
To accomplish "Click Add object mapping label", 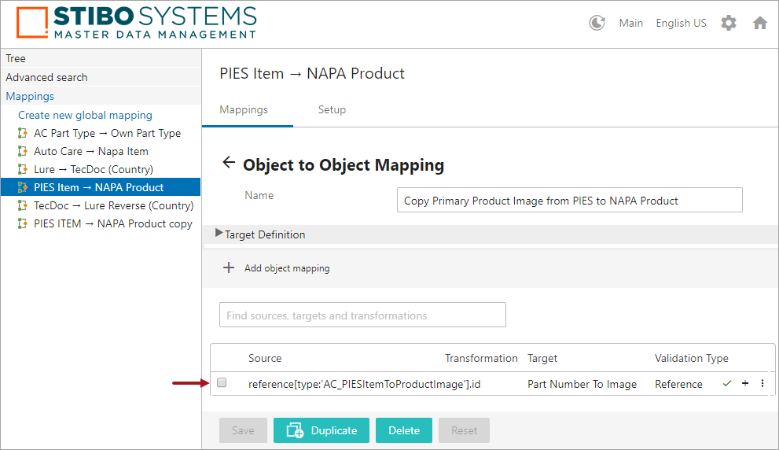I will click(x=287, y=268).
